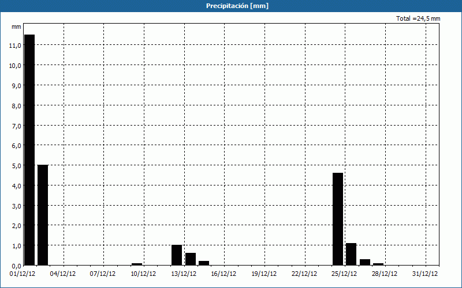Select the 04/12/12 date label

point(63,274)
